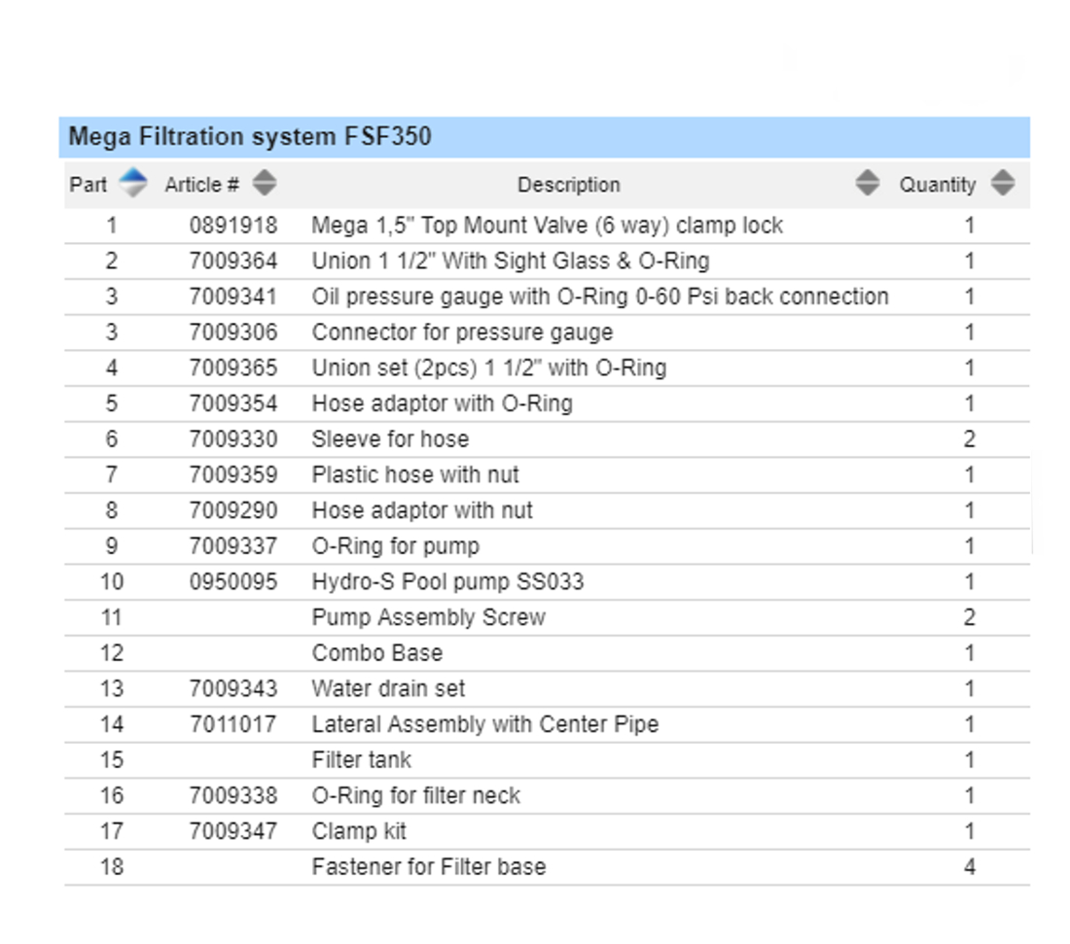Select article number 7009330

pyautogui.click(x=233, y=439)
